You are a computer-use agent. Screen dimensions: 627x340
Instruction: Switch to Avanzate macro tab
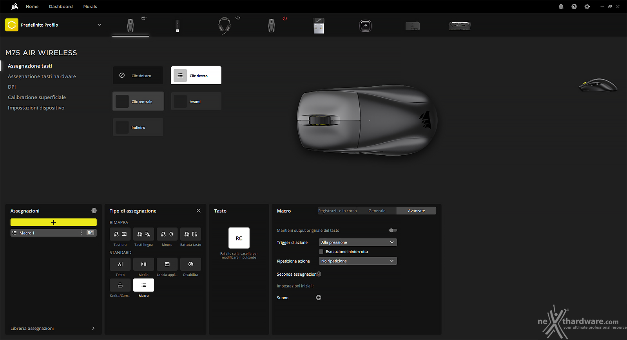coord(416,211)
